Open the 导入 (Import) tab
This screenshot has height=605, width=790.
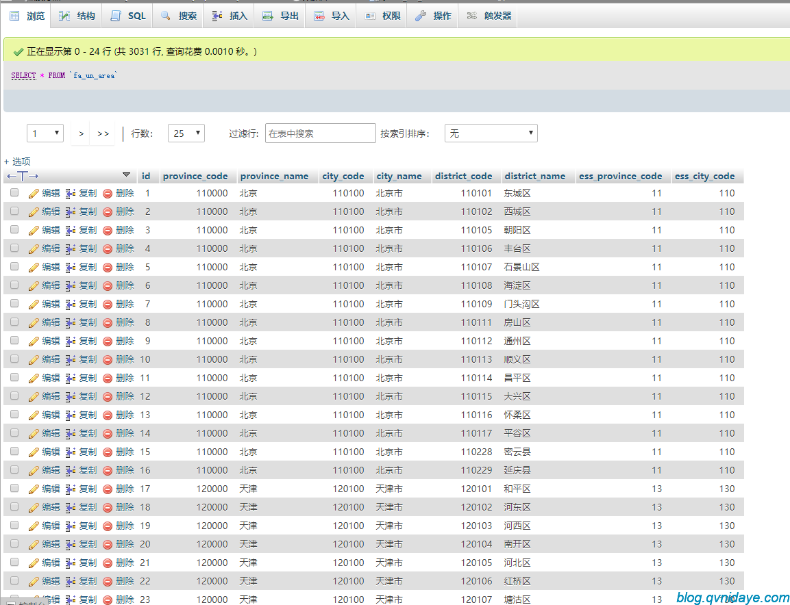coord(331,16)
